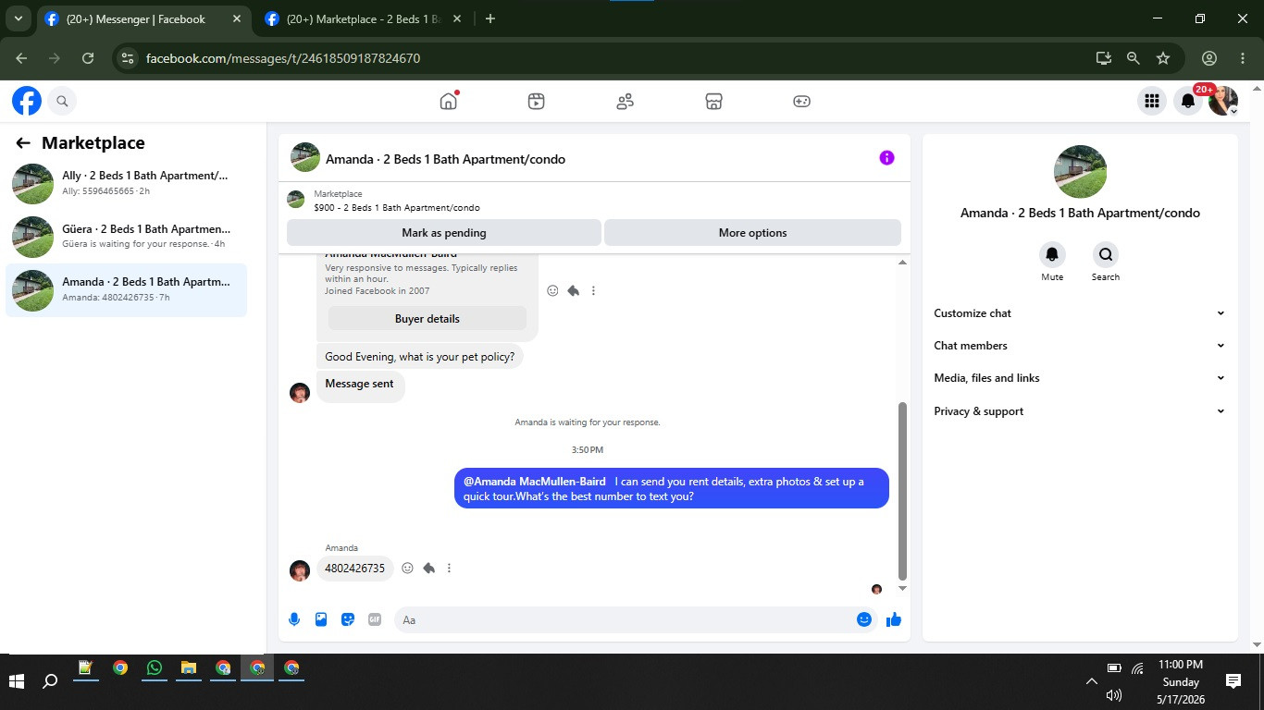Click Mark as pending
This screenshot has width=1264, height=710.
(444, 233)
